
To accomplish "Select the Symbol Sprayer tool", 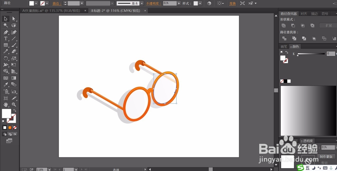I will (6, 92).
